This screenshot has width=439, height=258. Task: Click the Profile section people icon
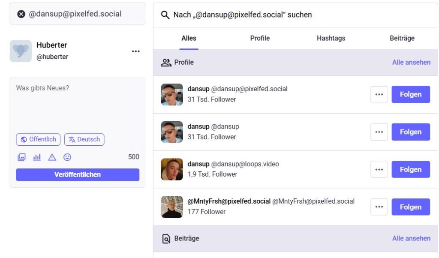[166, 63]
